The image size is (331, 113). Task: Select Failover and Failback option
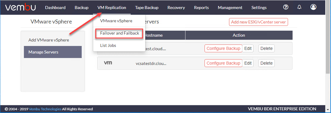point(120,33)
